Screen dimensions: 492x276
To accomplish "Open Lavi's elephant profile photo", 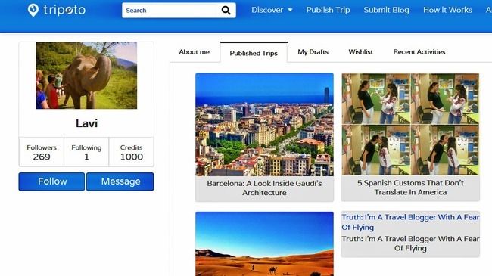I will click(86, 76).
